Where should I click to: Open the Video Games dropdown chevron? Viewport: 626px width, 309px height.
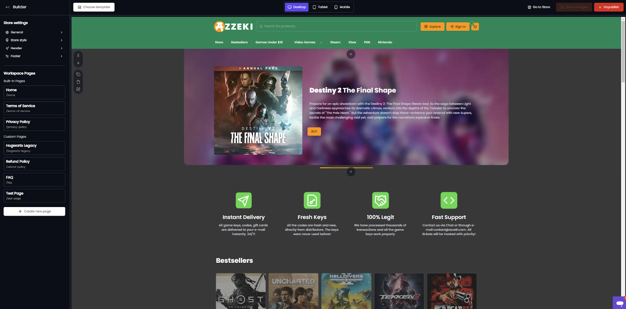321,43
